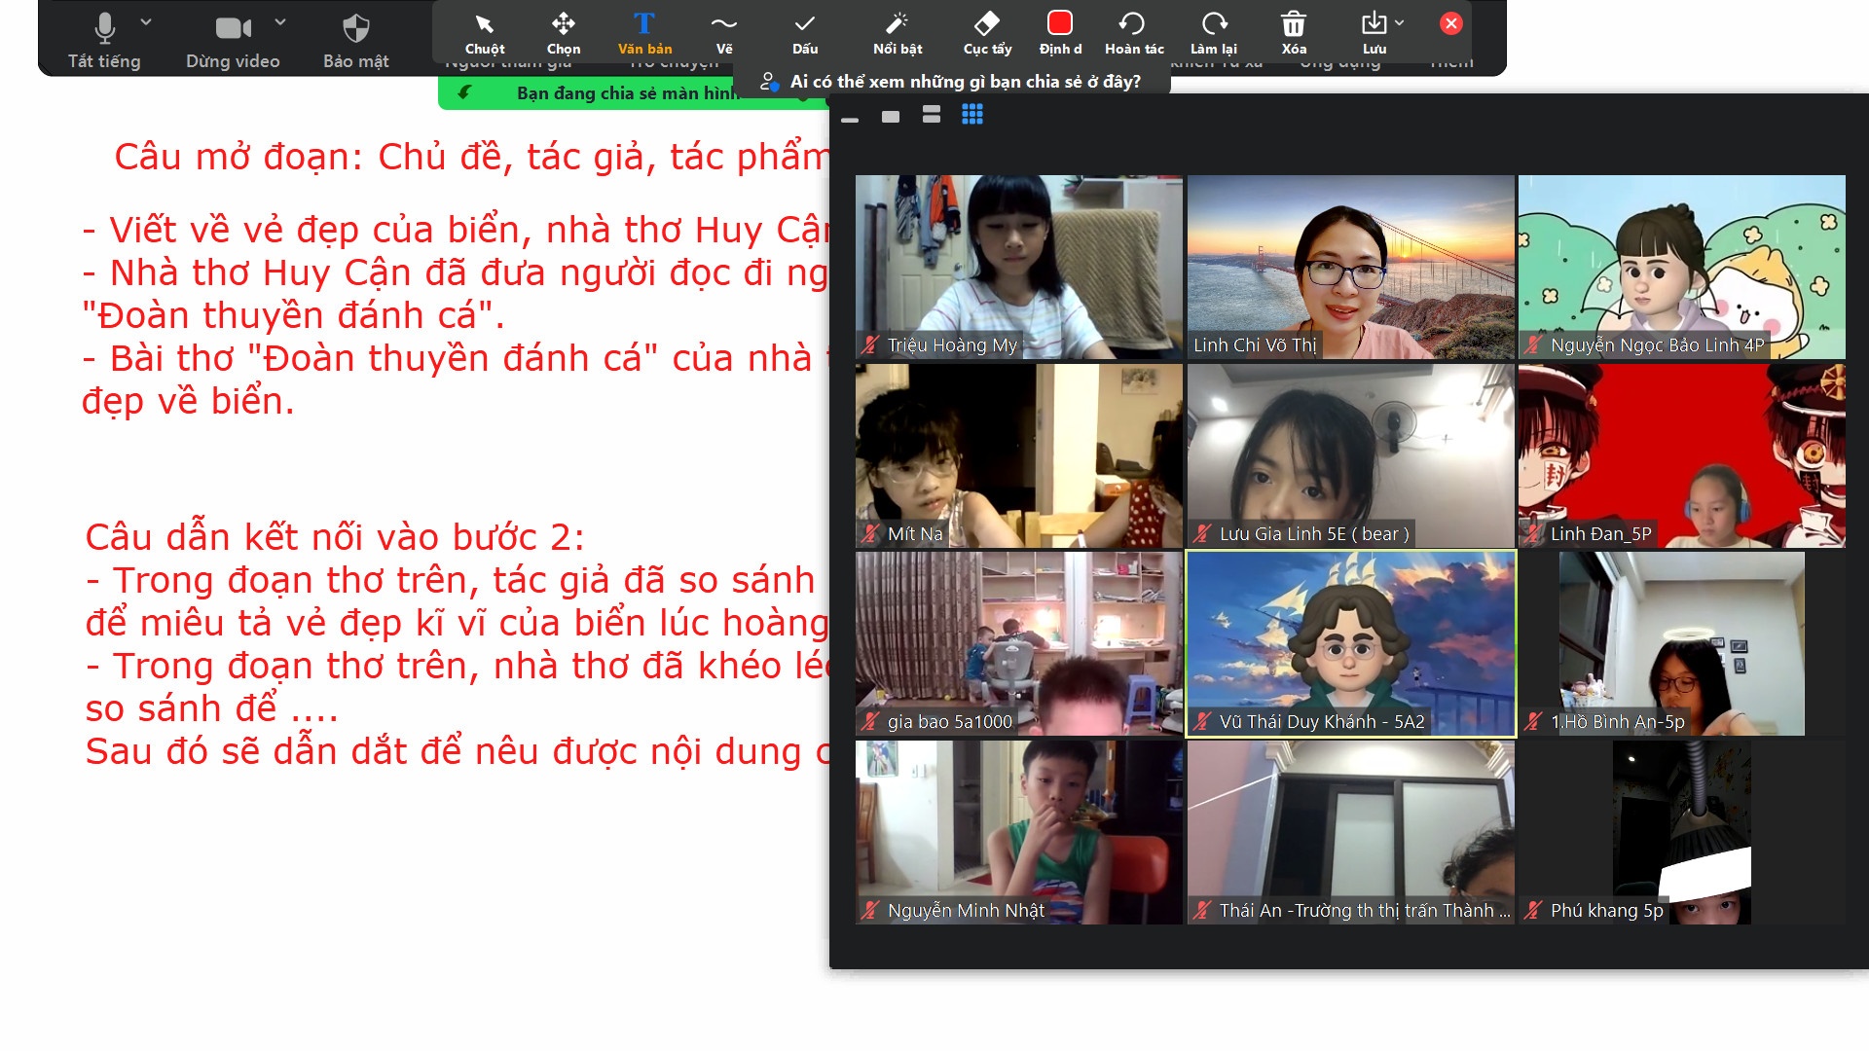This screenshot has height=1051, width=1869.
Task: Open the Lưu save dropdown arrow
Action: (x=1400, y=22)
